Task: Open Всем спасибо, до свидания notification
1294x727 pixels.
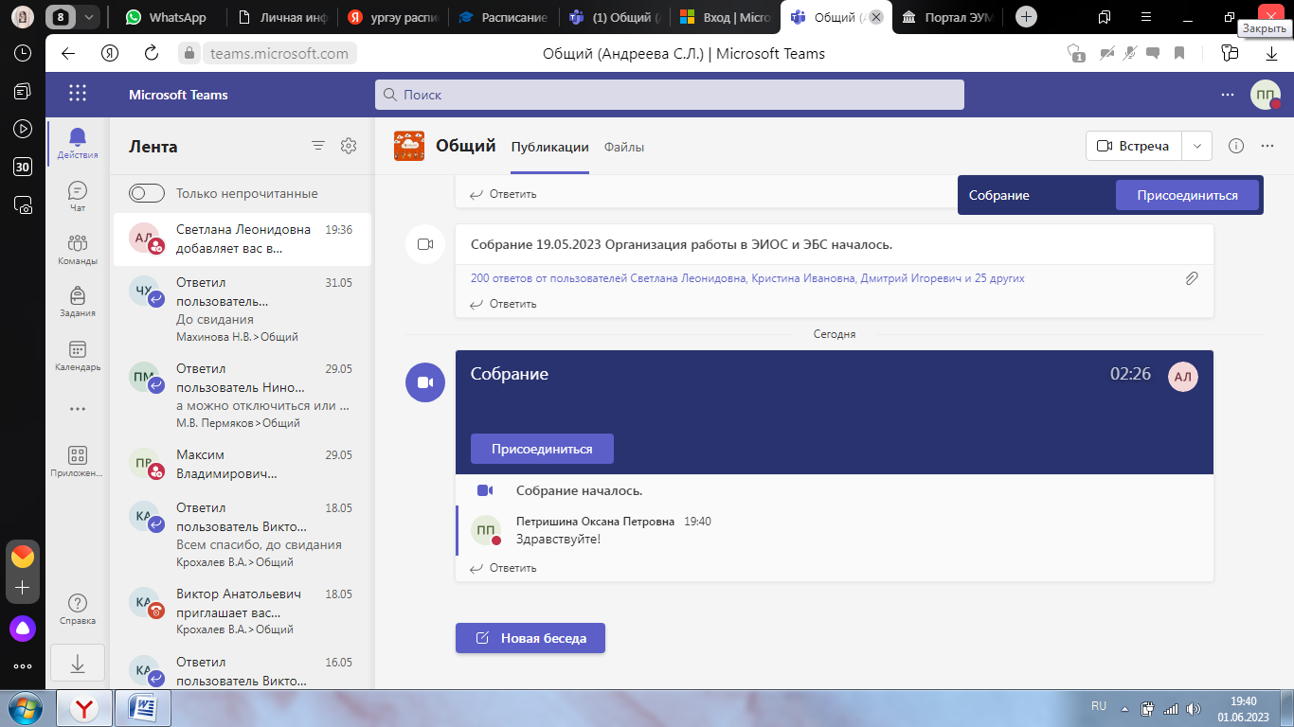Action: pyautogui.click(x=243, y=534)
